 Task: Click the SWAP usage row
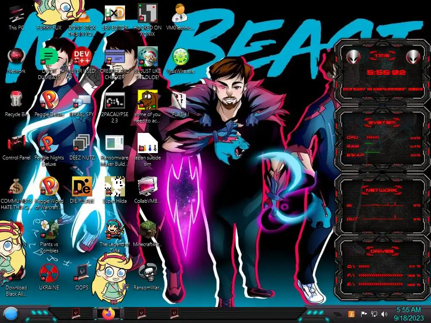tap(383, 155)
